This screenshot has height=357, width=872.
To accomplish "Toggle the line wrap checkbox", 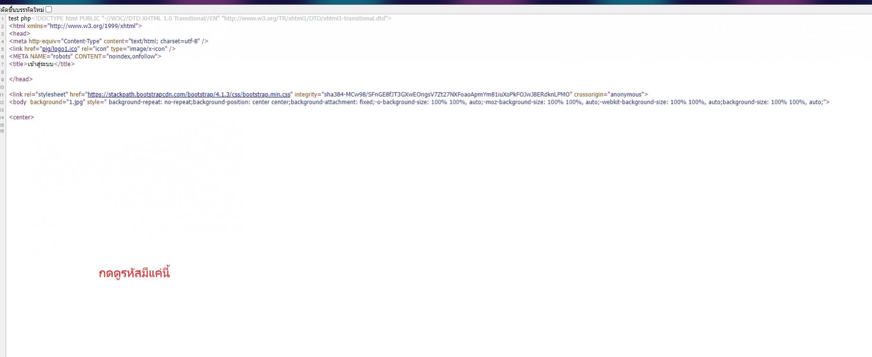I will point(49,9).
